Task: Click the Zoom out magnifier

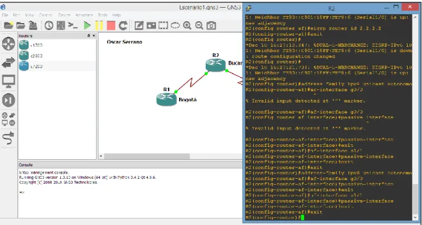Action: 199,25
